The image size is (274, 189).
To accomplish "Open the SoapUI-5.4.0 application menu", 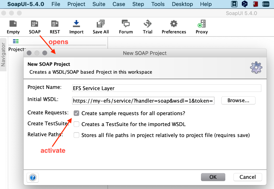I will [26, 4].
